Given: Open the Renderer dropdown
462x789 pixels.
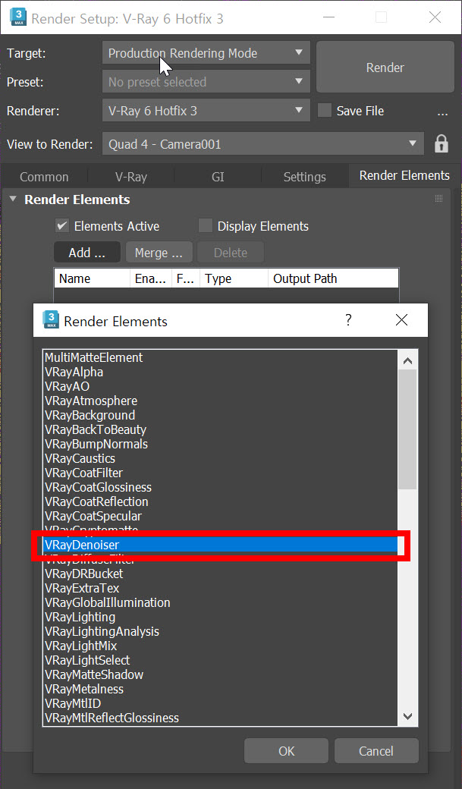Looking at the screenshot, I should [x=206, y=110].
